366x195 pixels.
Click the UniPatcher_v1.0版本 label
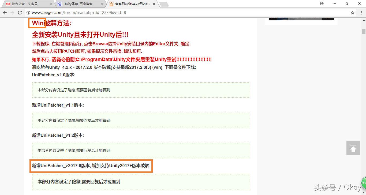point(54,75)
